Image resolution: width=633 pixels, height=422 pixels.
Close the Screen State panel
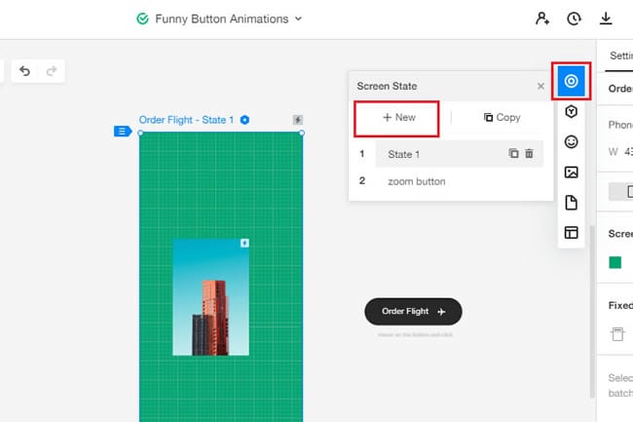tap(540, 86)
